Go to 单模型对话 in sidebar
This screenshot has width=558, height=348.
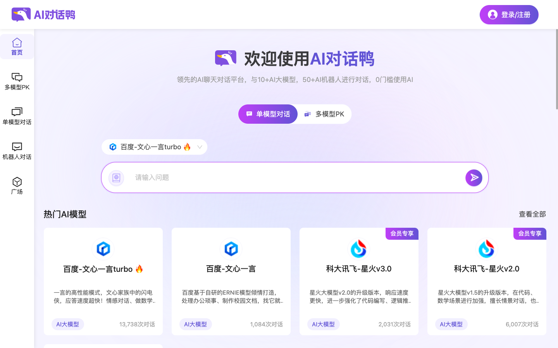(x=17, y=116)
